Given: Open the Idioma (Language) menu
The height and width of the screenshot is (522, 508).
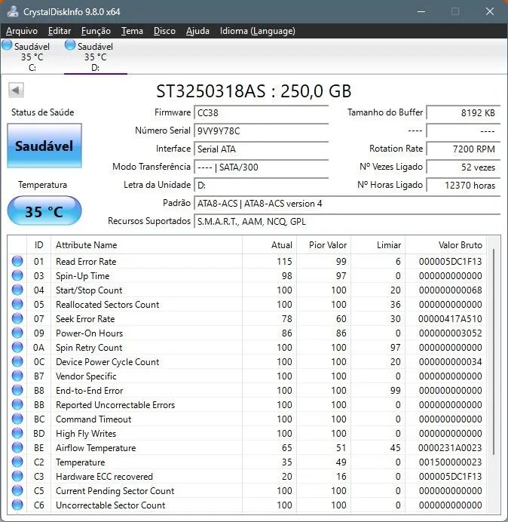Looking at the screenshot, I should coord(258,31).
